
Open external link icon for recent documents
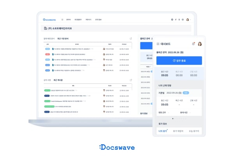[x=131, y=39]
